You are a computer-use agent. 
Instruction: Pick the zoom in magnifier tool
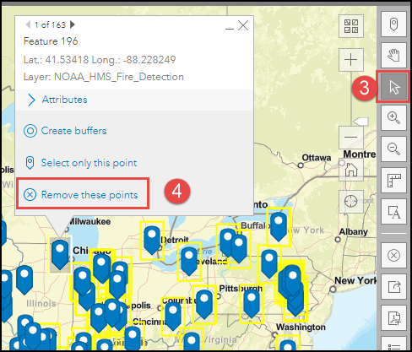393,117
